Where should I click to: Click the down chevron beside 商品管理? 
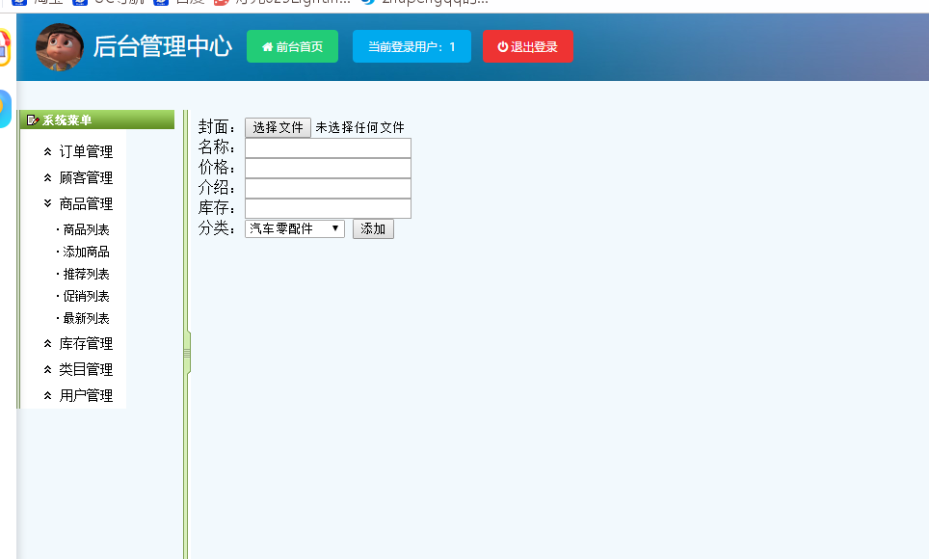coord(48,203)
